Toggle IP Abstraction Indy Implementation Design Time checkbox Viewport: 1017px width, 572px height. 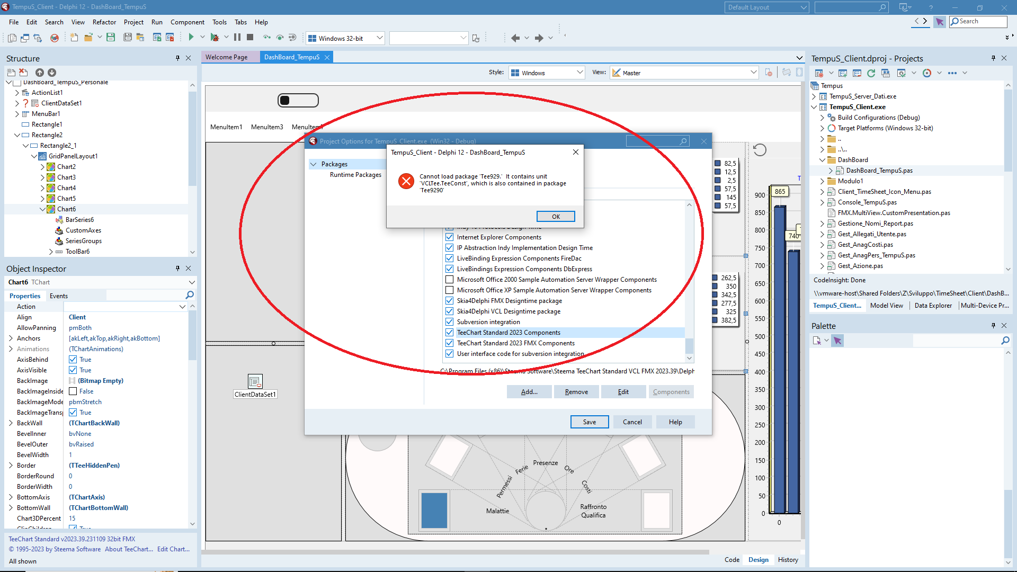click(450, 248)
